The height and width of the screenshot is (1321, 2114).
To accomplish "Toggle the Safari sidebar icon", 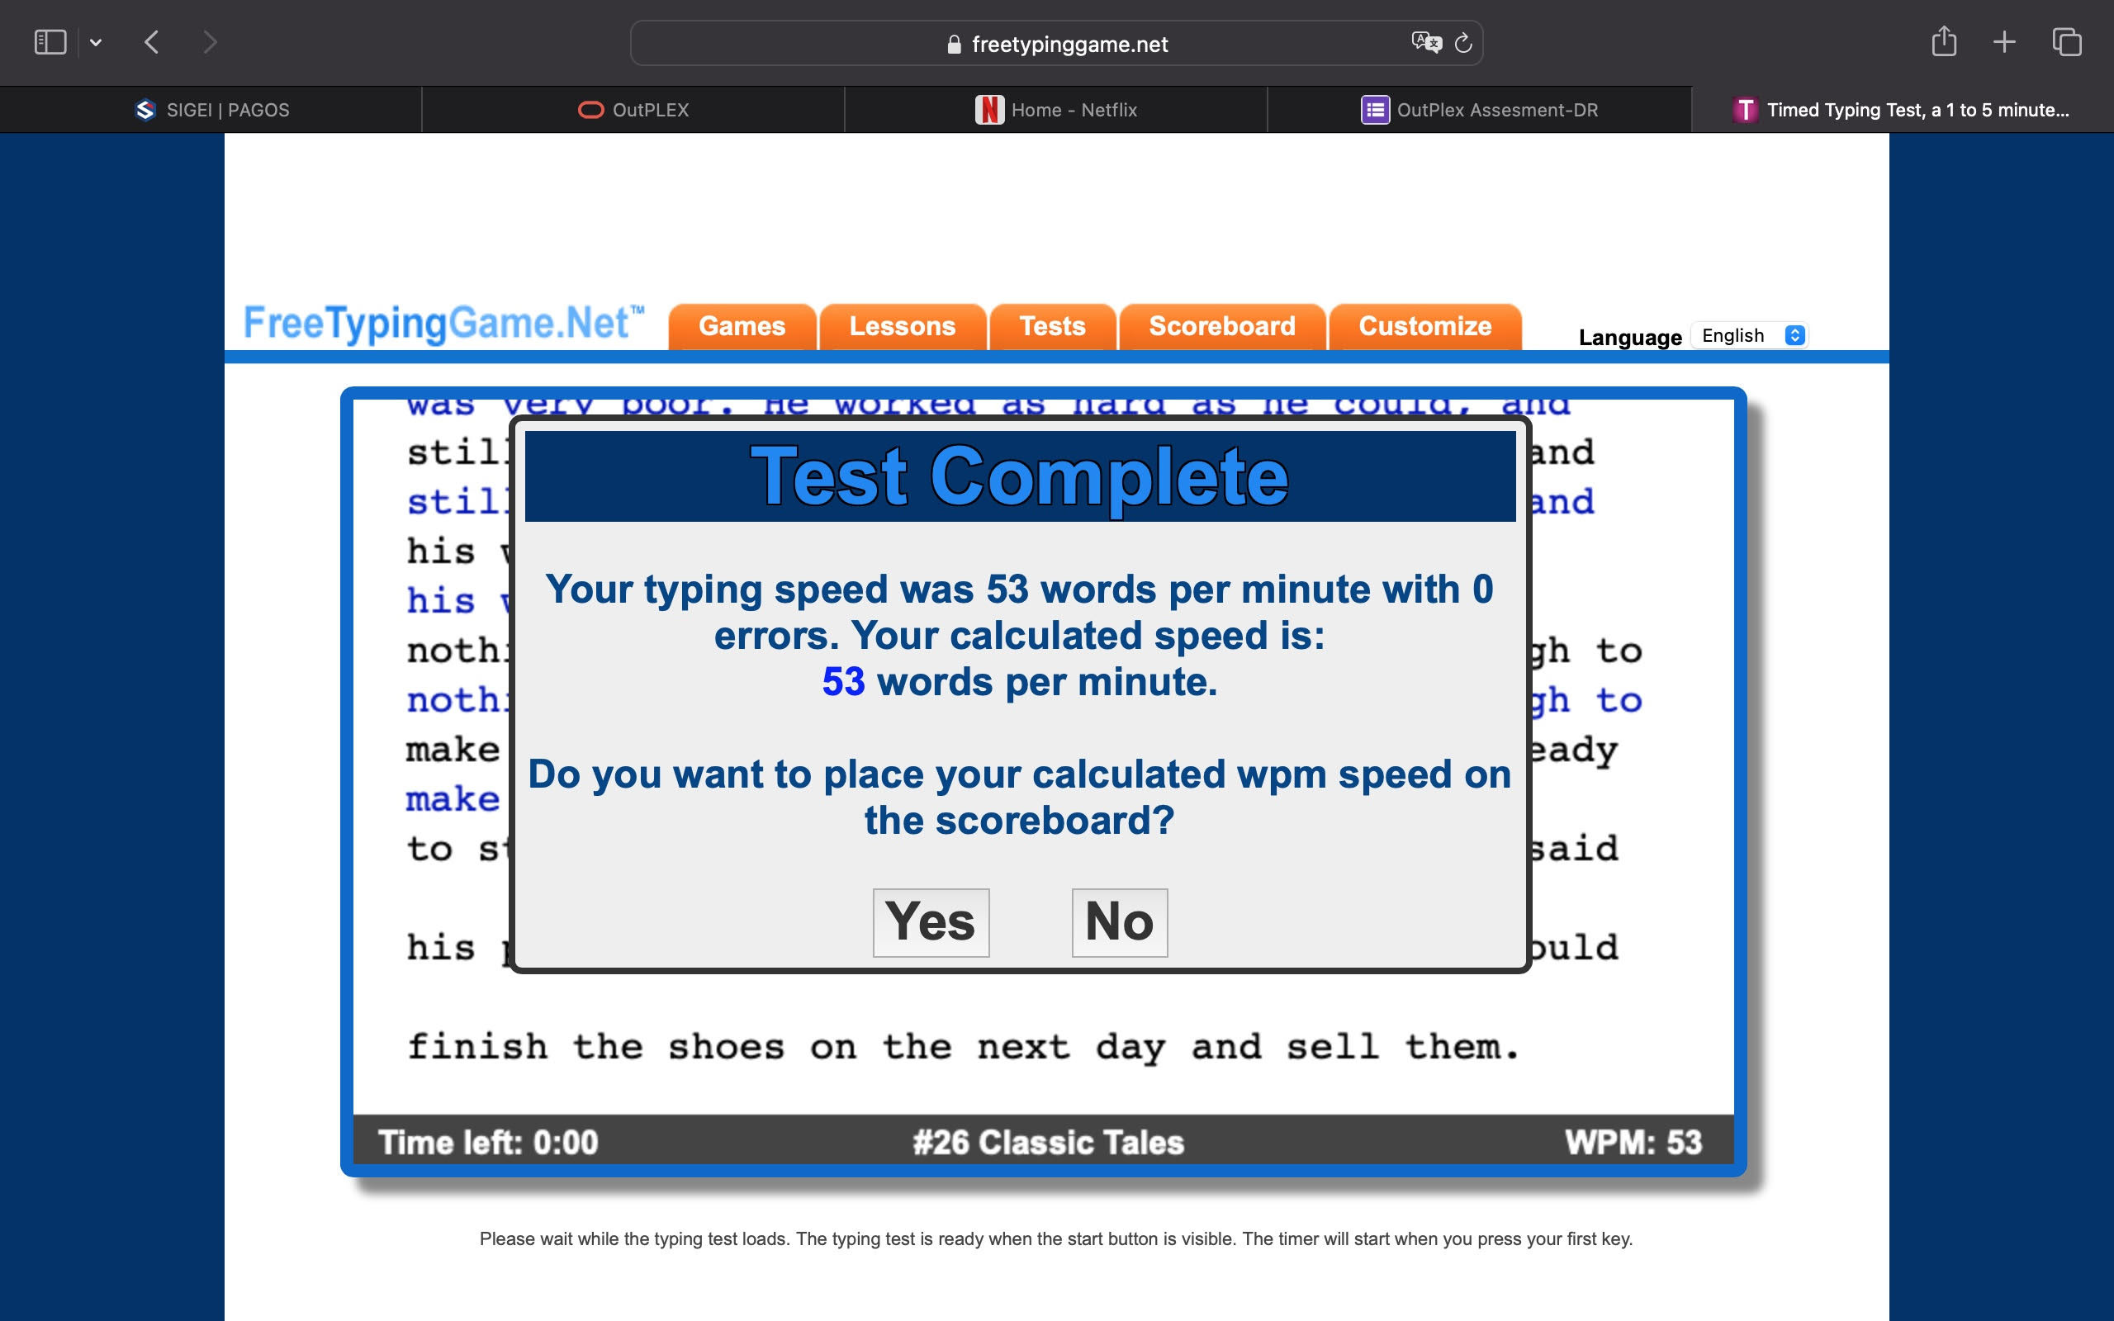I will point(50,42).
